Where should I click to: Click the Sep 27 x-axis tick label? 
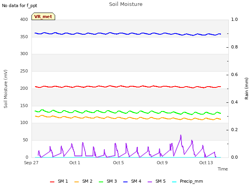(x=31, y=163)
